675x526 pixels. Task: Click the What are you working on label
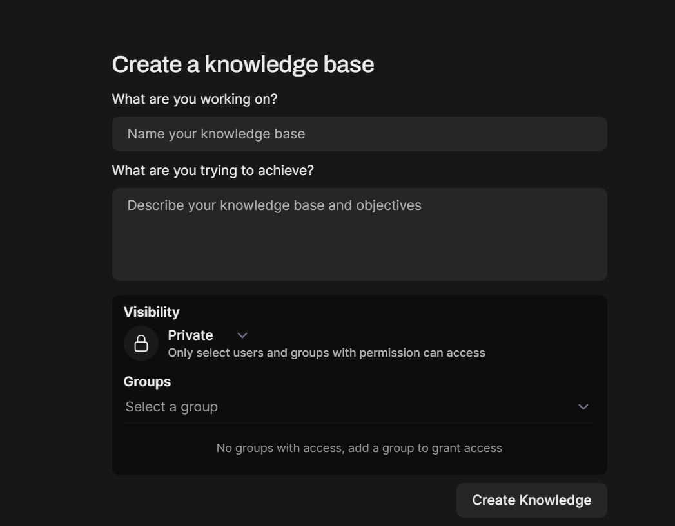[x=195, y=99]
